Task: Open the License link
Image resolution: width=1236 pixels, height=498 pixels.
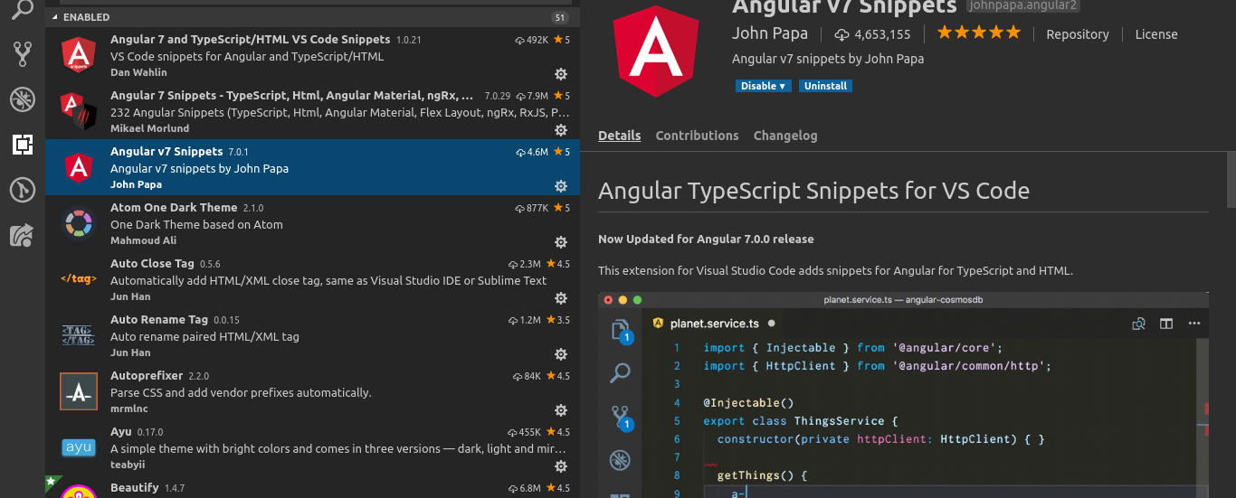Action: pos(1156,34)
